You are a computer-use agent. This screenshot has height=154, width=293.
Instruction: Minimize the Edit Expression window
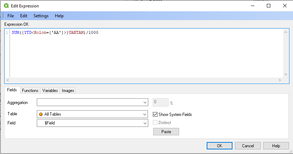253,6
